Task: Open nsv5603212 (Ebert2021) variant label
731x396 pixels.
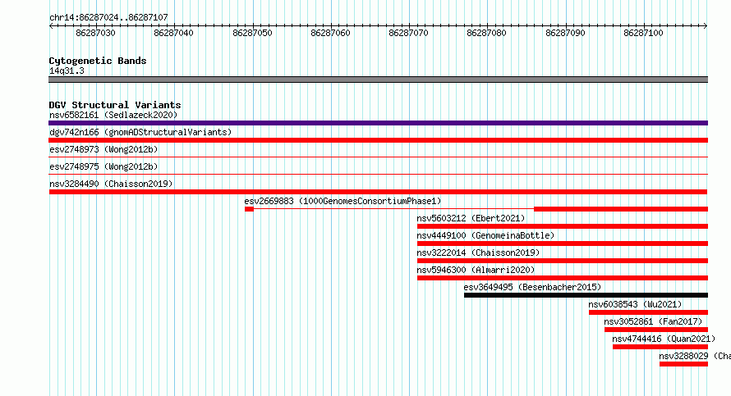Action: [x=471, y=218]
